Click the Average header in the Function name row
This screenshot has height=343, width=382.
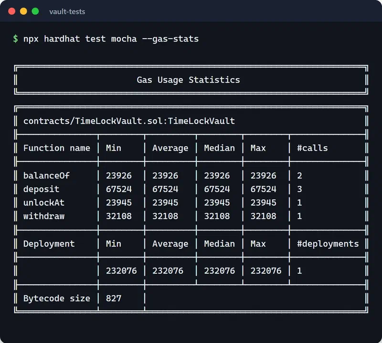pyautogui.click(x=170, y=148)
